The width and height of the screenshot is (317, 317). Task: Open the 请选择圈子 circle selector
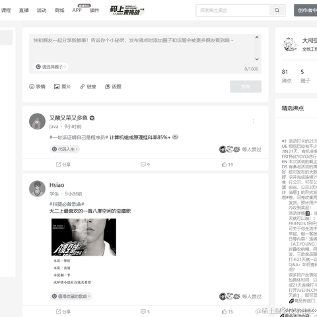click(51, 67)
